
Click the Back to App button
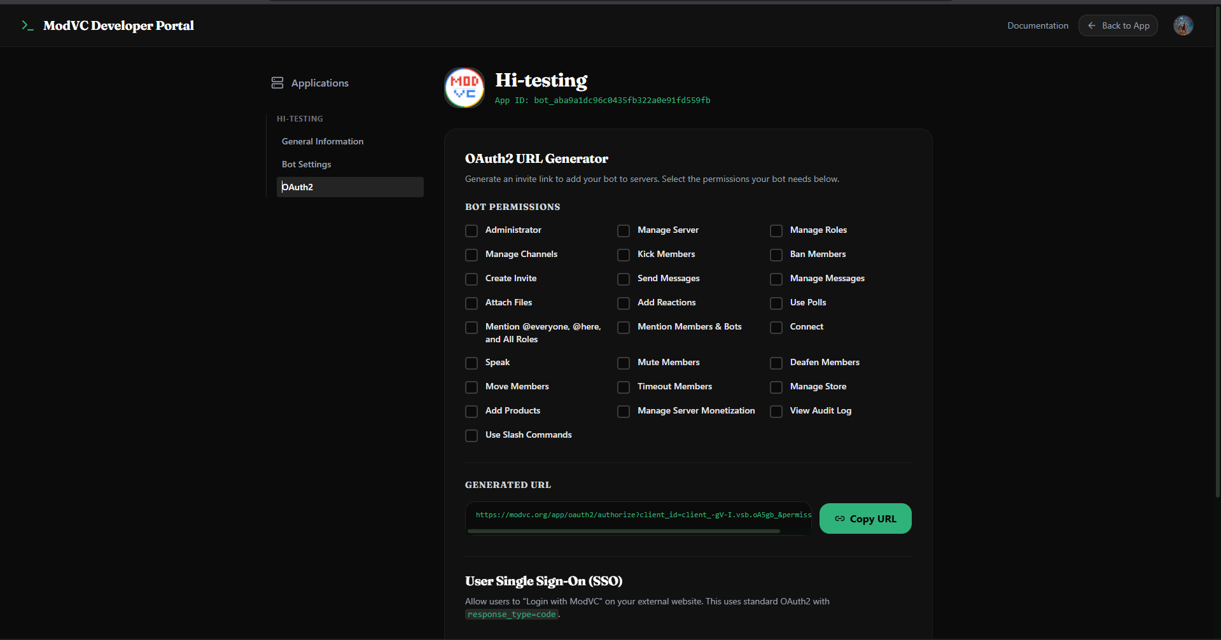pos(1118,25)
